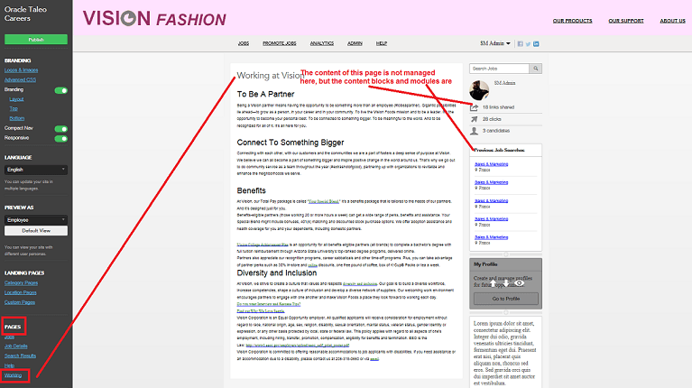Click the green Publish button
This screenshot has height=388, width=692.
pos(36,40)
